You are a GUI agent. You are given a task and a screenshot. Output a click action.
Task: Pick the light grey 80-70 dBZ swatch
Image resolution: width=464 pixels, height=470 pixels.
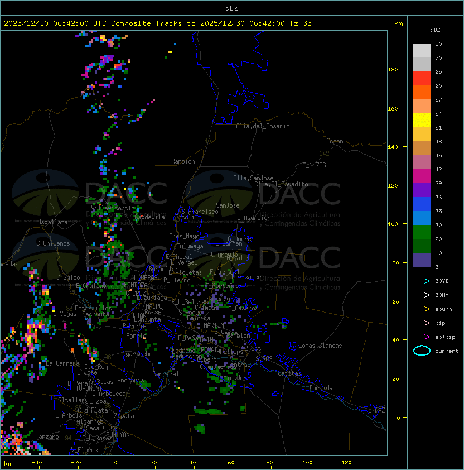point(422,51)
